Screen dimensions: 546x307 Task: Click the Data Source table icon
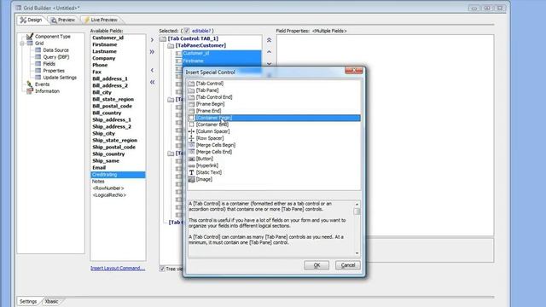coord(38,50)
